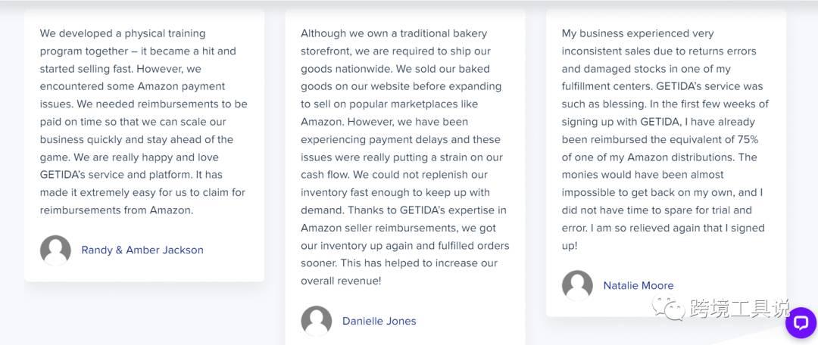Select the Danielle Jones name link
The width and height of the screenshot is (818, 345).
tap(379, 321)
